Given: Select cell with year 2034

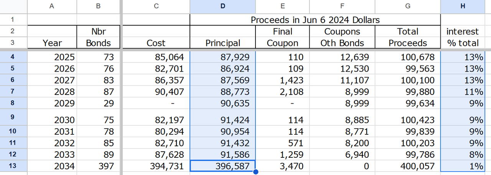Looking at the screenshot, I should (x=52, y=166).
